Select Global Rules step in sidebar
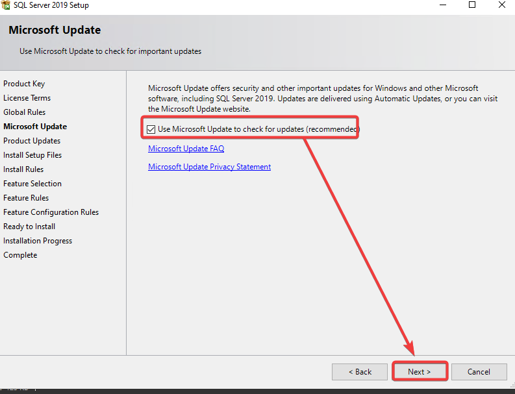Image resolution: width=515 pixels, height=394 pixels. pyautogui.click(x=24, y=112)
